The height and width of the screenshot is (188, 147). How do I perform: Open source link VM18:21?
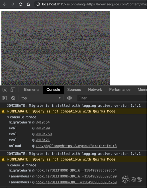click(x=43, y=140)
